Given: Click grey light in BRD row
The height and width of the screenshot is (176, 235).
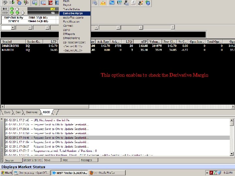Looking at the screenshot, I should tap(23, 13).
